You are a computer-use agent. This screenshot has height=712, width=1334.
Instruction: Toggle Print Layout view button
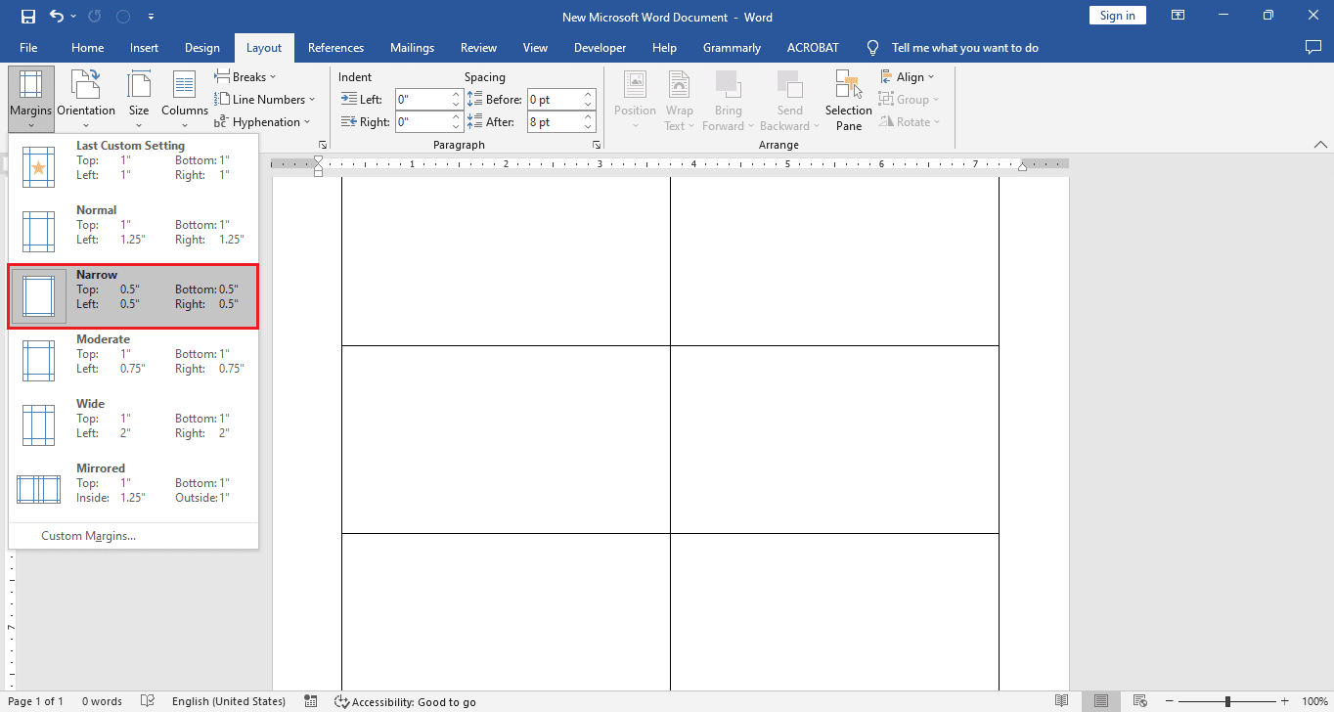click(1101, 701)
